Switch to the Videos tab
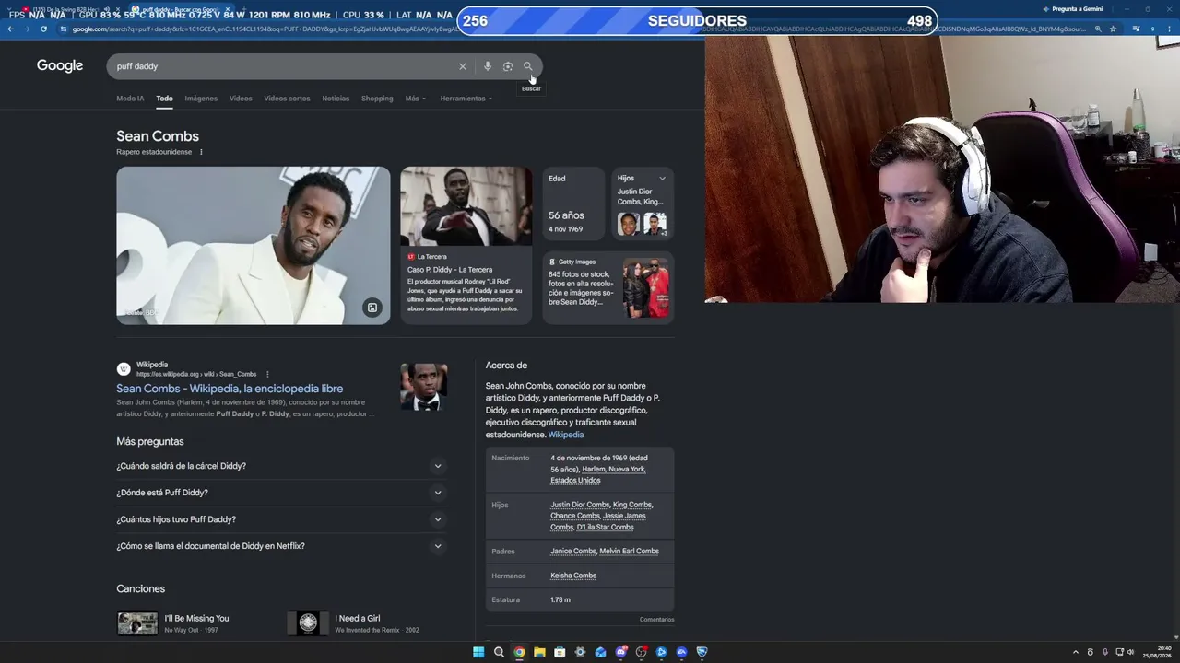The height and width of the screenshot is (663, 1180). (x=241, y=99)
